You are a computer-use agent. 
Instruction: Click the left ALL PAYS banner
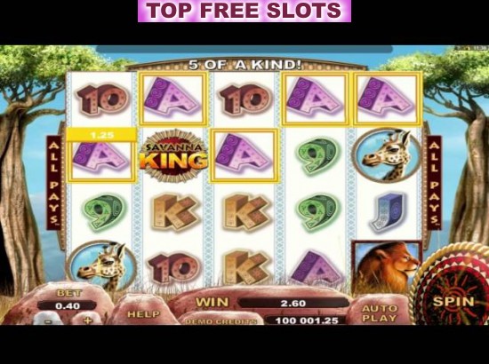pyautogui.click(x=53, y=183)
